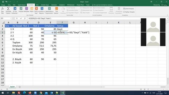Open the Arama ve Başvuru functions
The image size is (169, 95).
tap(42, 11)
